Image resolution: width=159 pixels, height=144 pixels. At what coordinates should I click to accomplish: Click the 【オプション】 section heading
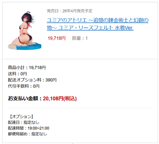coord(21,117)
